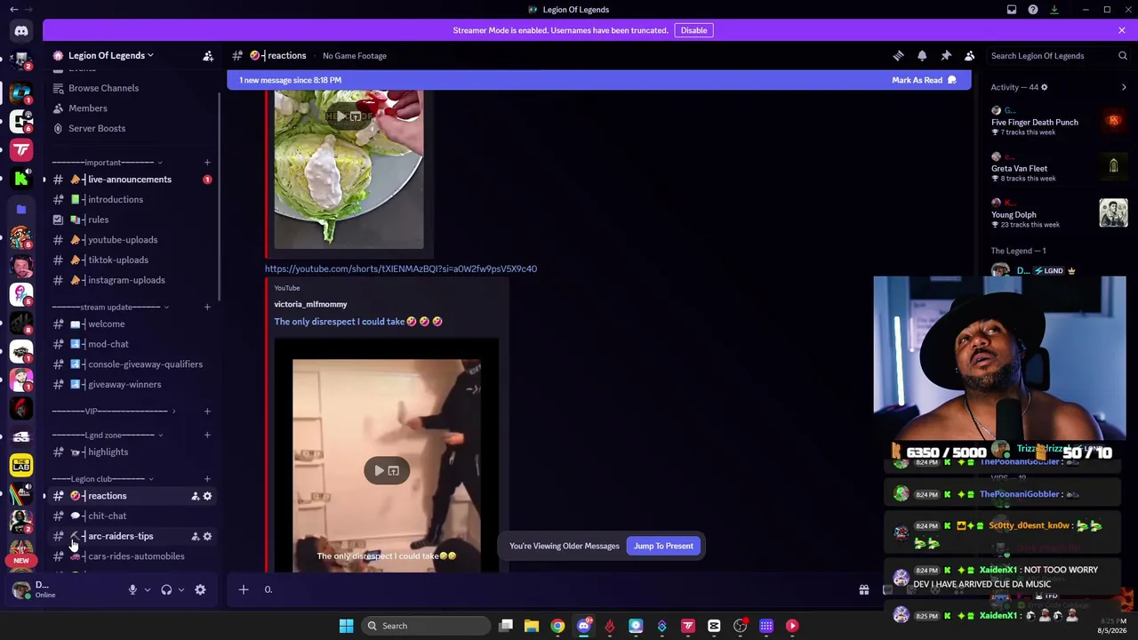Open The Lab server icon
The height and width of the screenshot is (640, 1138).
click(x=21, y=465)
